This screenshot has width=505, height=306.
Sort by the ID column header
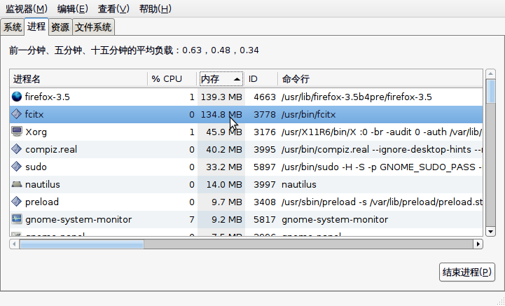coord(261,79)
